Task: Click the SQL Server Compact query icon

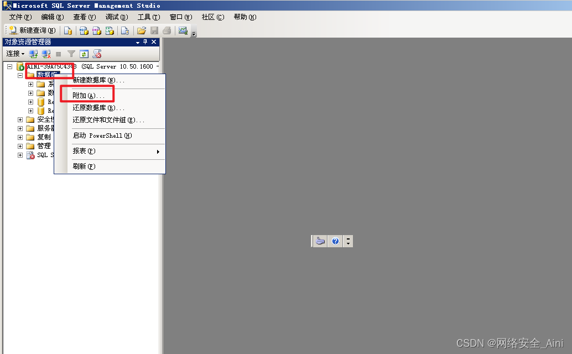Action: tap(125, 30)
